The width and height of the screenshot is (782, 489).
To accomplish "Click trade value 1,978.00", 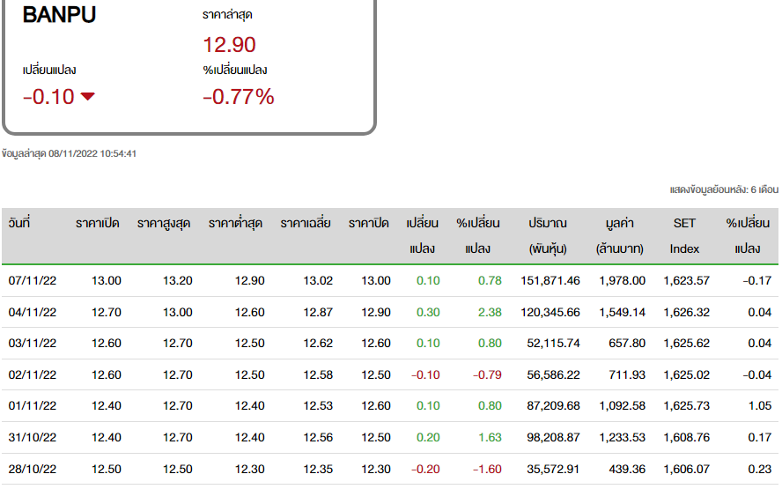I will [x=622, y=281].
